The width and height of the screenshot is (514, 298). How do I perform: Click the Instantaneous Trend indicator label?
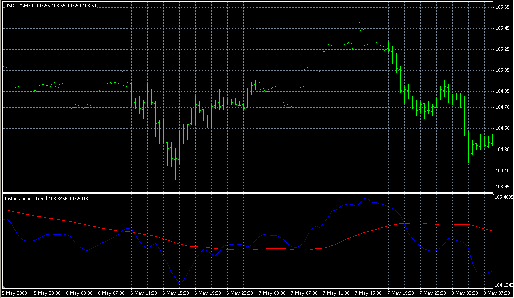tap(26, 199)
